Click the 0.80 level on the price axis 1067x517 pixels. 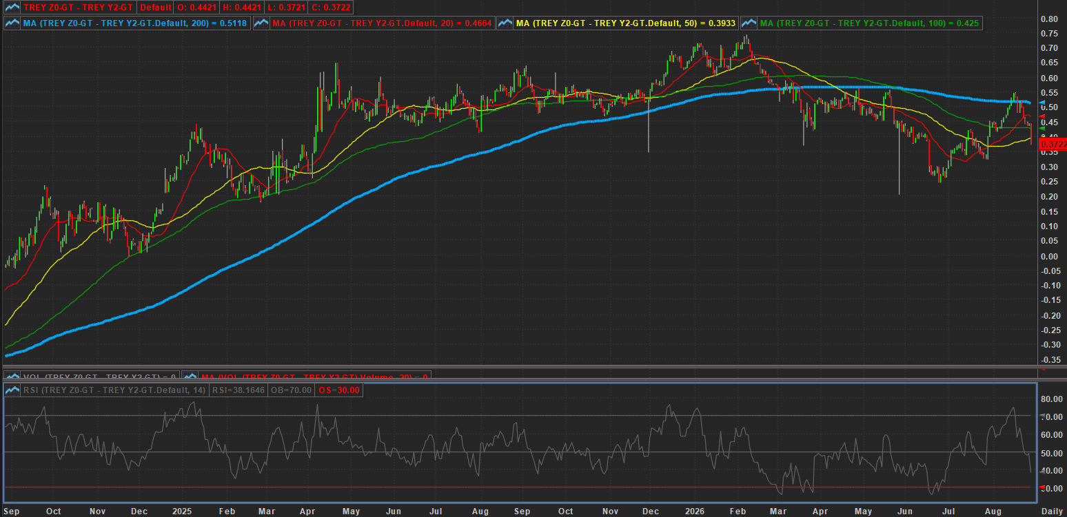(1050, 19)
